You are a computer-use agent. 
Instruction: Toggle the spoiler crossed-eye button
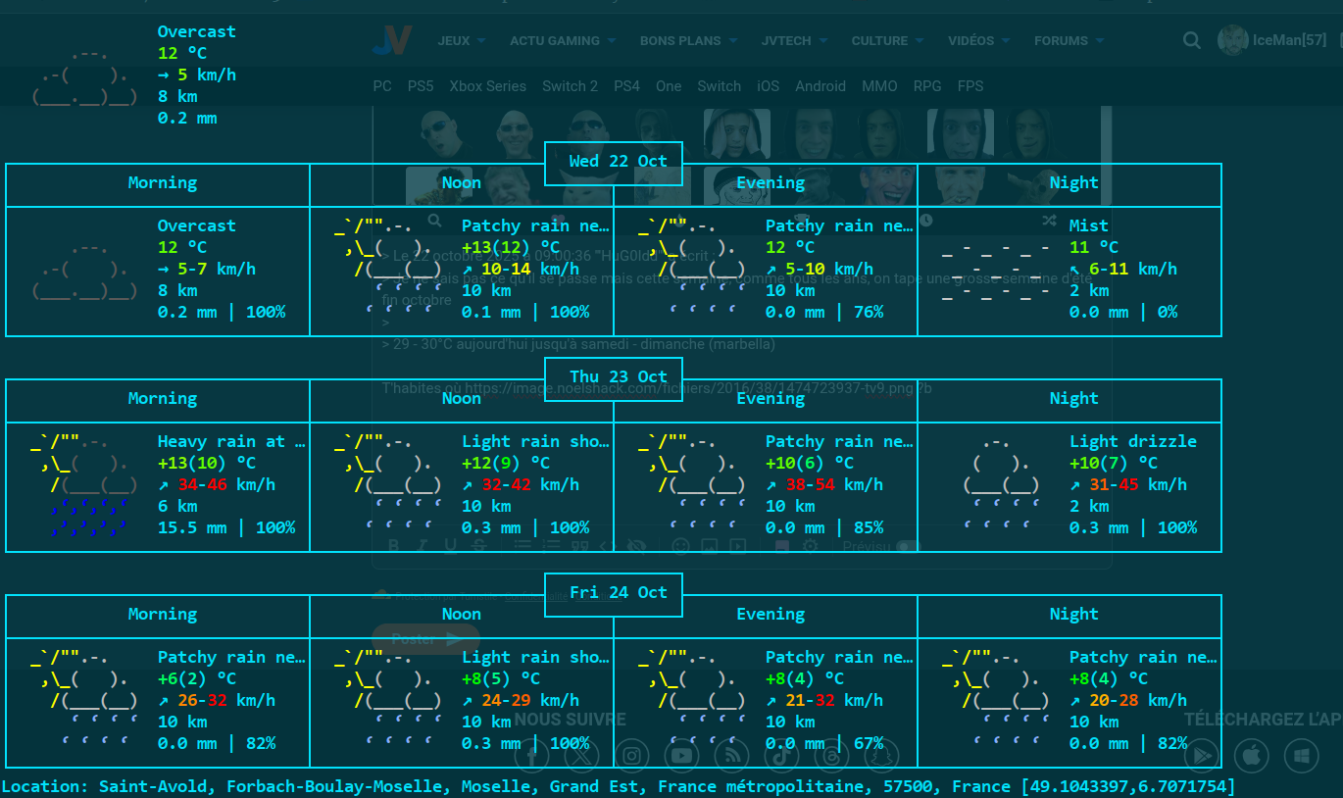coord(636,546)
